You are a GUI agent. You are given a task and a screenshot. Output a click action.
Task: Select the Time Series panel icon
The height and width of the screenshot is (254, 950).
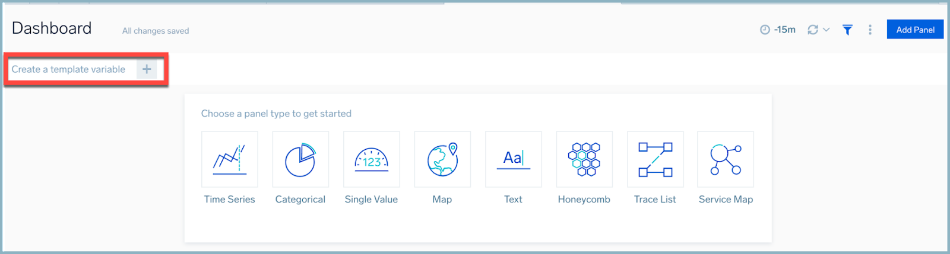click(229, 159)
